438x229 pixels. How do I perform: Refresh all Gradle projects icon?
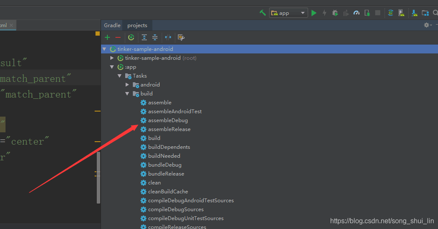tap(131, 37)
